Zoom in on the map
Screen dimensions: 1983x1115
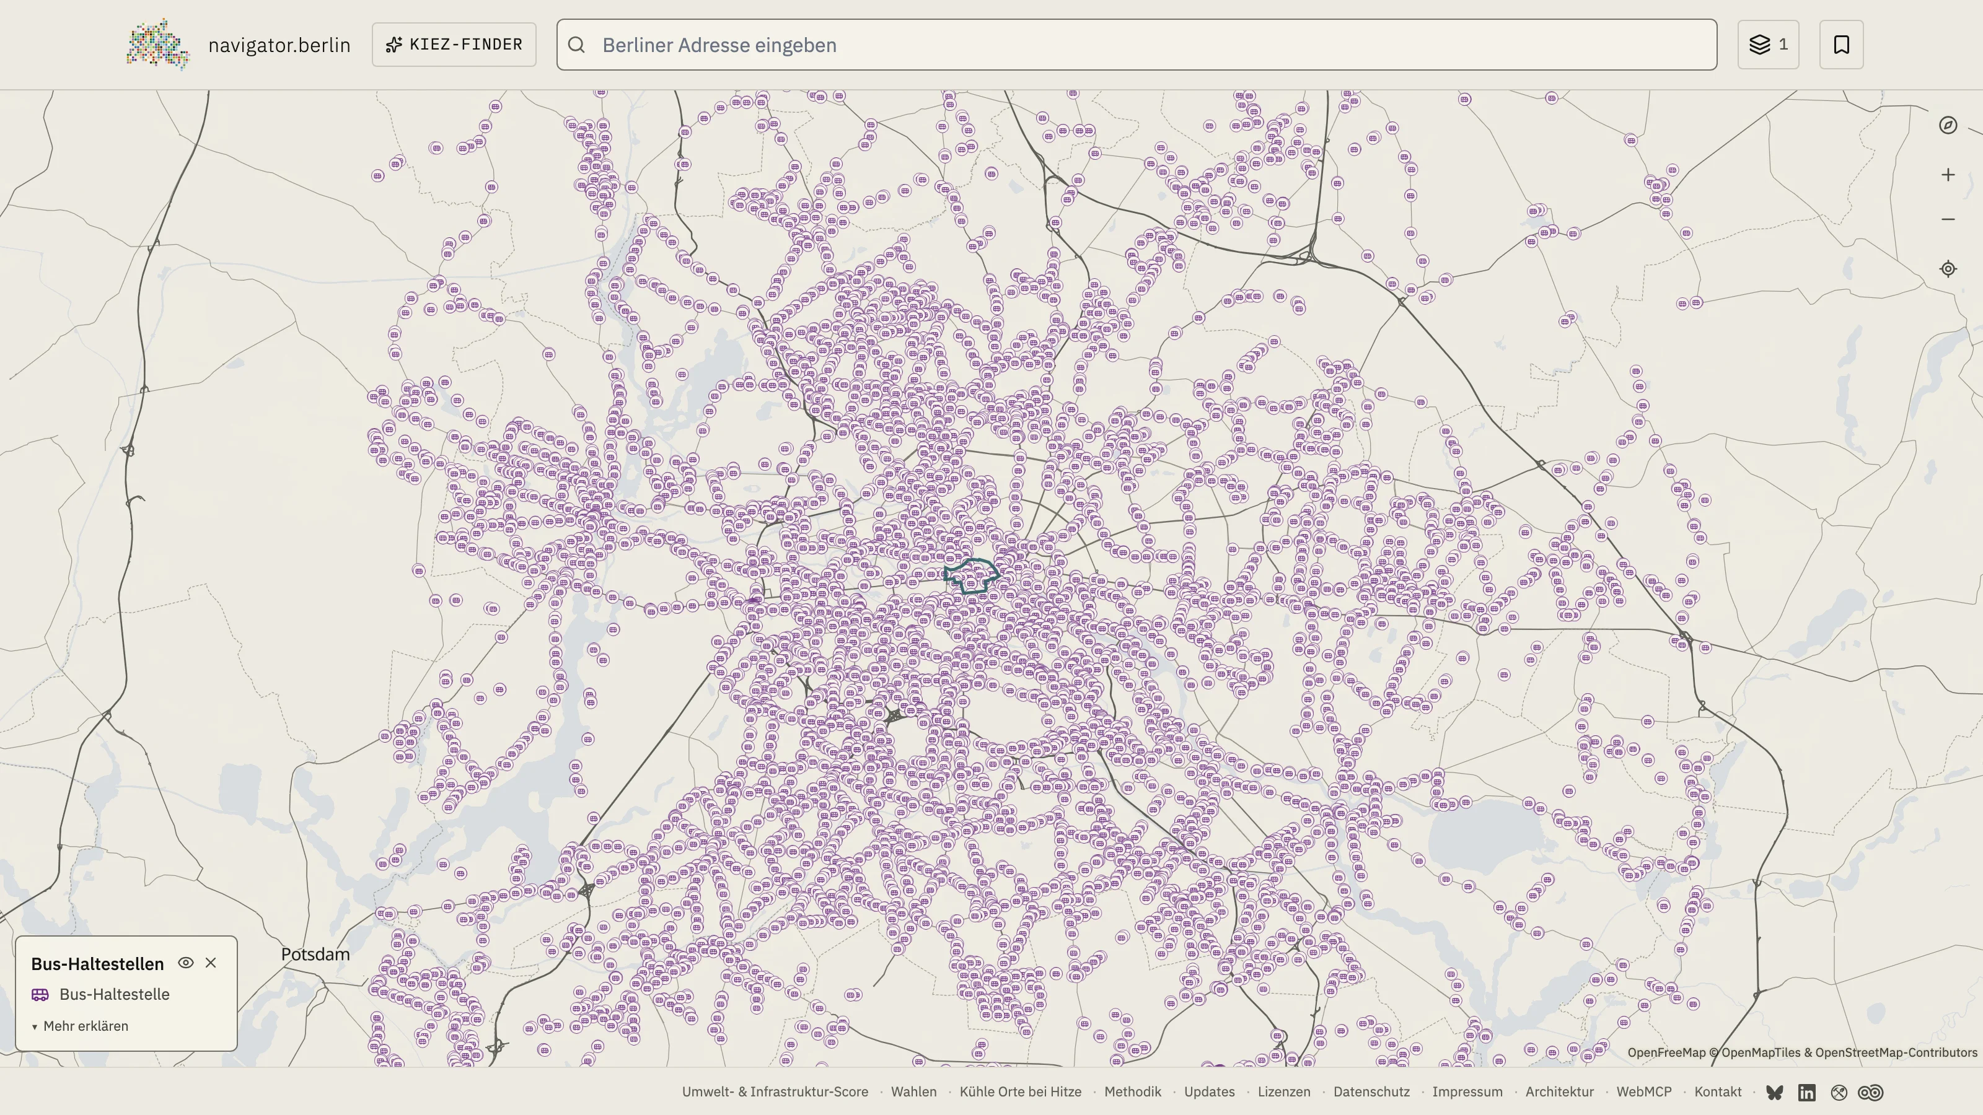[1948, 175]
